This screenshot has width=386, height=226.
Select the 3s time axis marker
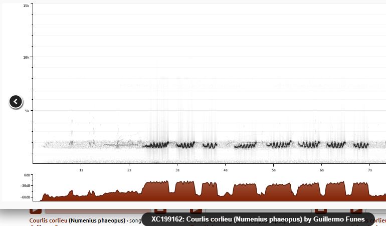[x=177, y=170]
